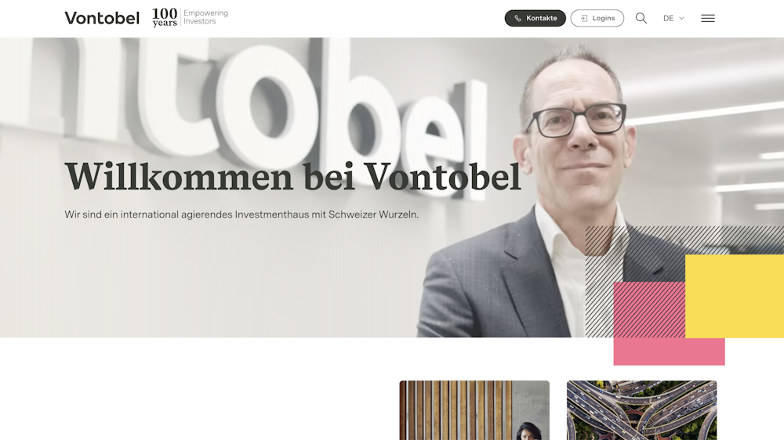Click the phone icon in Kontakte
The height and width of the screenshot is (440, 784).
click(x=517, y=19)
